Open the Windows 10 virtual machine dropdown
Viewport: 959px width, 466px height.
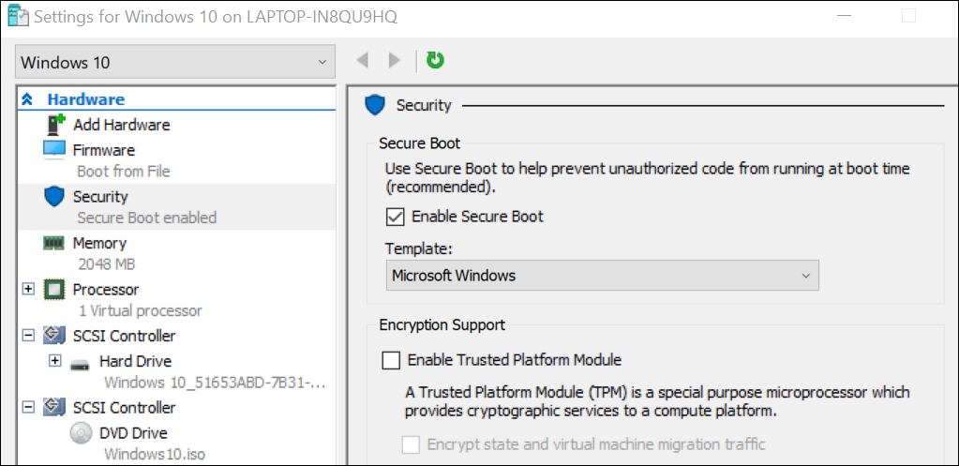click(175, 63)
